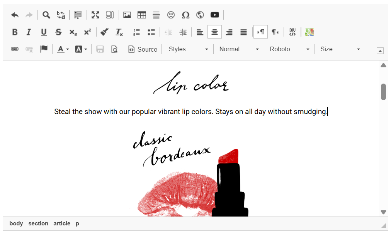Insert special character with Omega icon
This screenshot has height=235, width=391.
(x=185, y=15)
